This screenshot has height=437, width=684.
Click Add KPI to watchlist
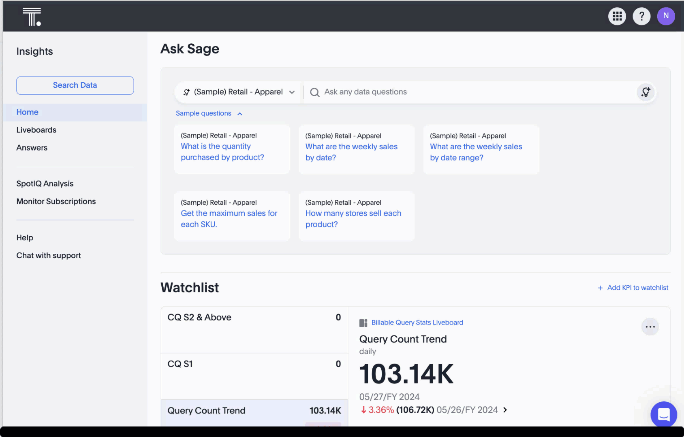(633, 288)
